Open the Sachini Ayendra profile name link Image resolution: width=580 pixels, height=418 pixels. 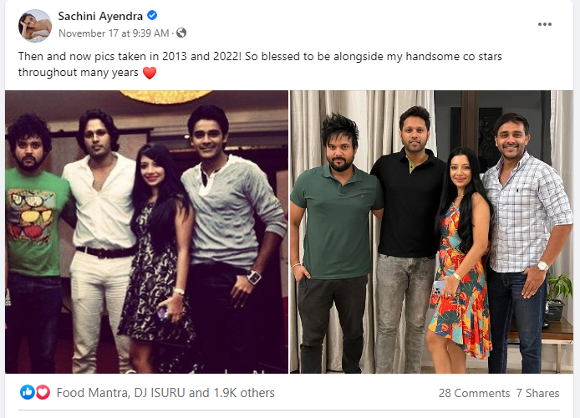100,16
